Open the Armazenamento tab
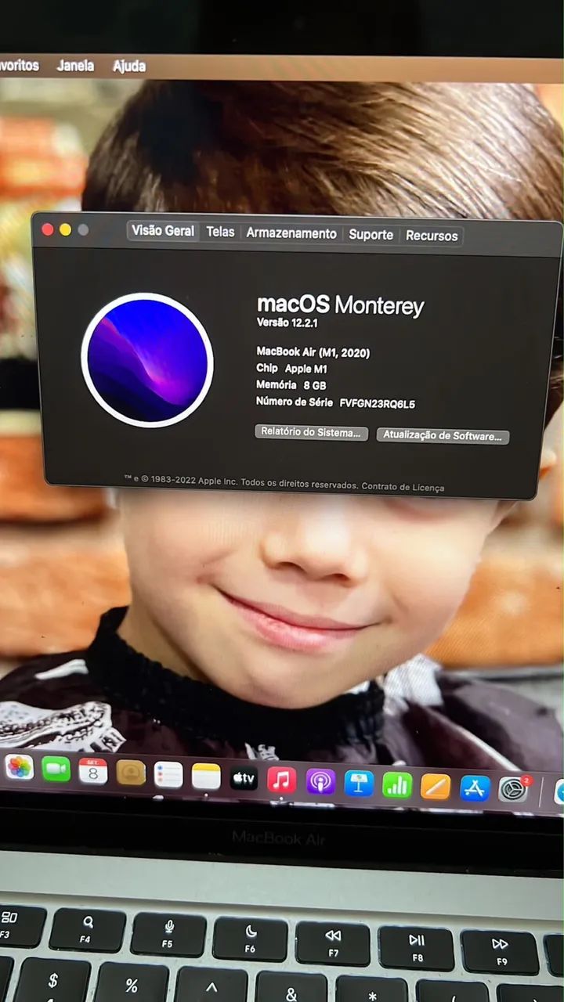The image size is (564, 1002). tap(291, 233)
